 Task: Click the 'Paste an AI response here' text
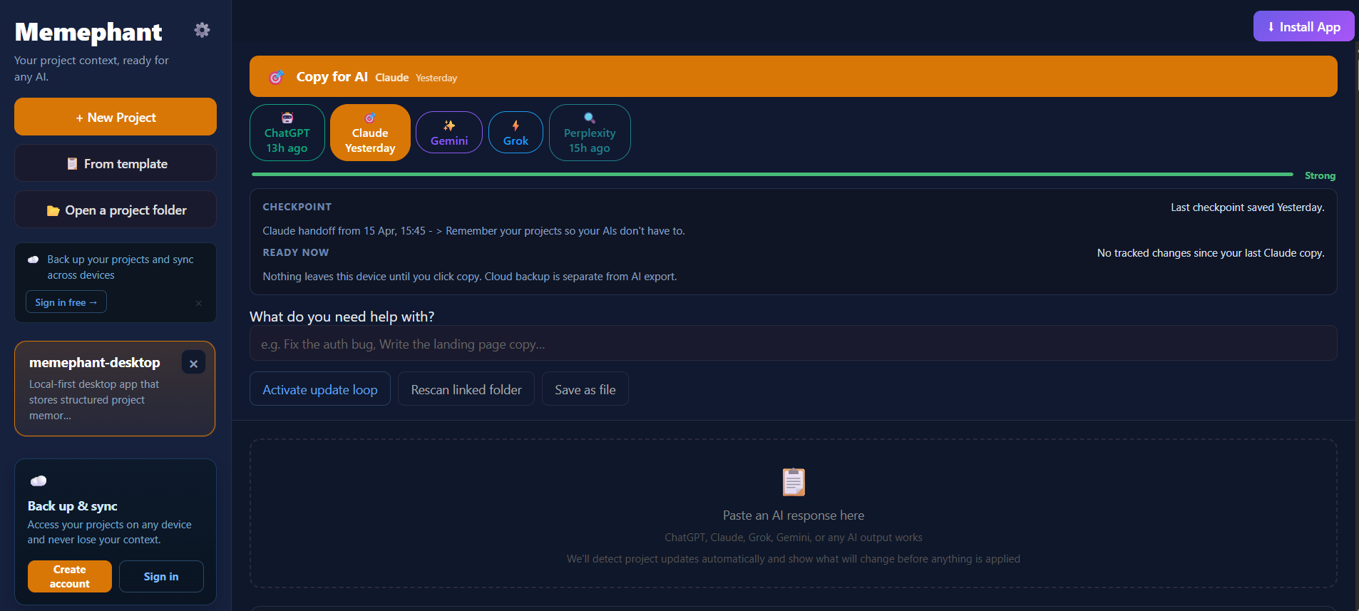pyautogui.click(x=794, y=515)
